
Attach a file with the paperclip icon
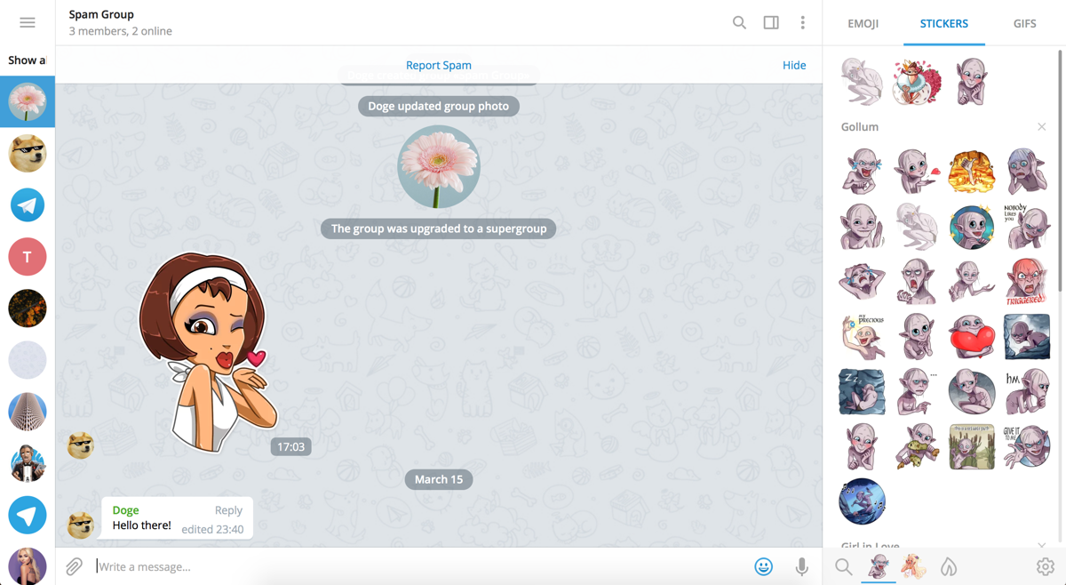[74, 566]
